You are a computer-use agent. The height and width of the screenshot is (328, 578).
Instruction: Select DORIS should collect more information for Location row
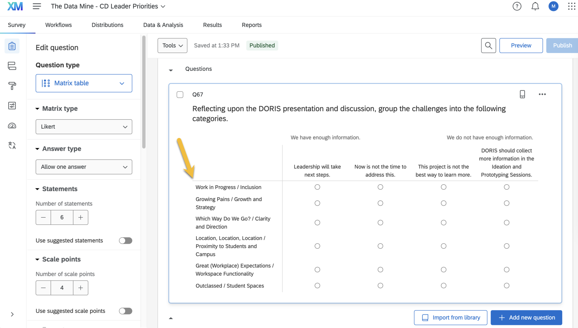[506, 246]
